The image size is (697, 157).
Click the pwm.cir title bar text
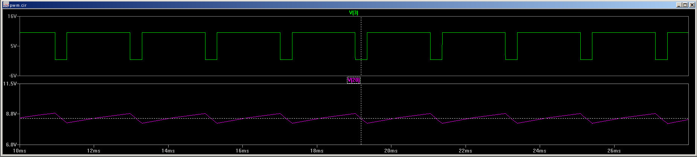(18, 5)
